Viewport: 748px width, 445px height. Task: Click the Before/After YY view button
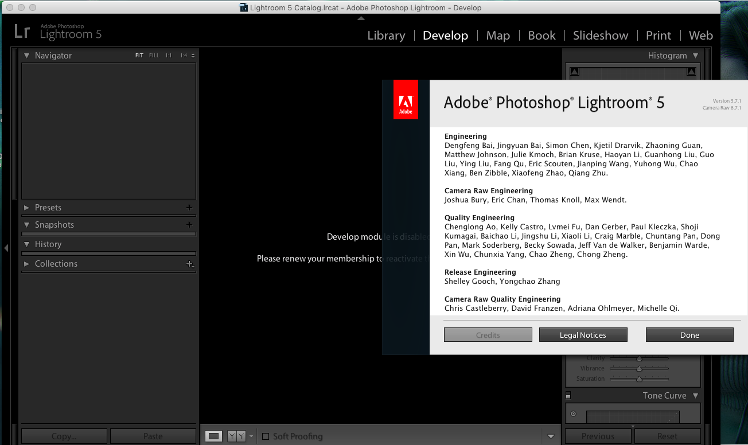point(236,436)
